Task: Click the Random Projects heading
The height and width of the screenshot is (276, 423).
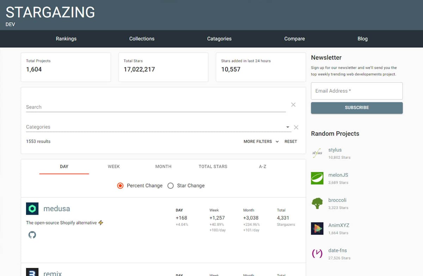Action: coord(335,134)
